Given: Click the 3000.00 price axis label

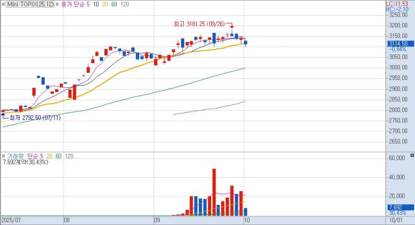Looking at the screenshot, I should (x=398, y=67).
